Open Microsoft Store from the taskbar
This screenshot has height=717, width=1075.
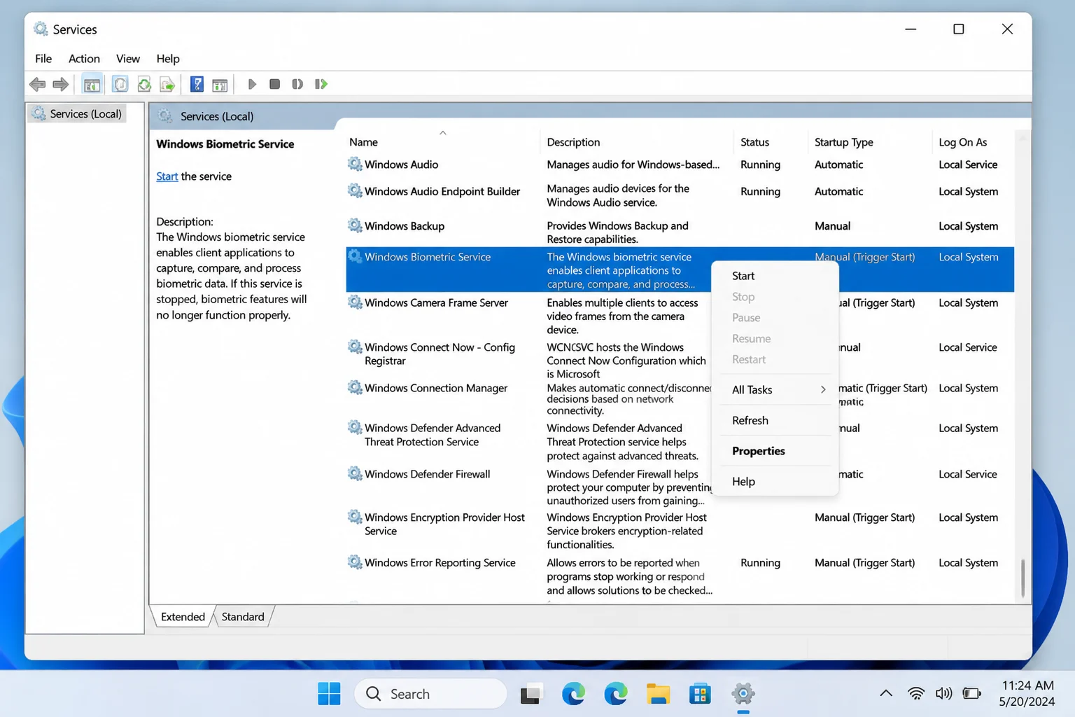point(700,694)
